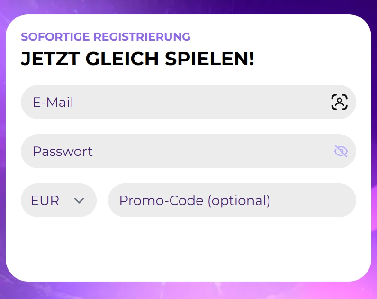The width and height of the screenshot is (377, 299).
Task: Click the word '(optional)' in promo field
Action: coord(239,200)
